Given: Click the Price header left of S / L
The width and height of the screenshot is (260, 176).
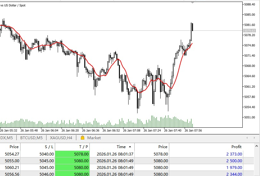Looking at the screenshot, I should pos(10,147).
